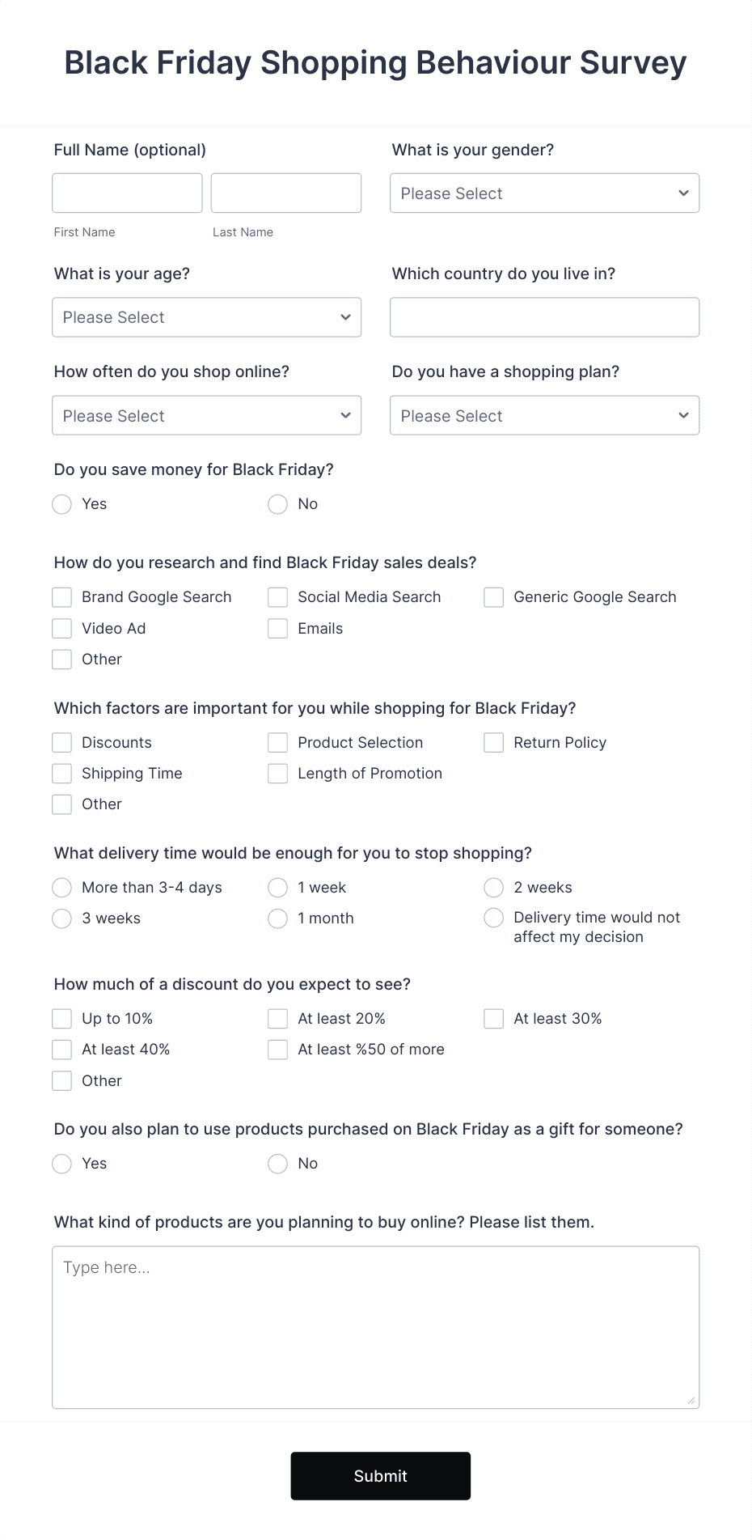Image resolution: width=752 pixels, height=1540 pixels.
Task: Expand the shopping plan dropdown
Action: 544,415
